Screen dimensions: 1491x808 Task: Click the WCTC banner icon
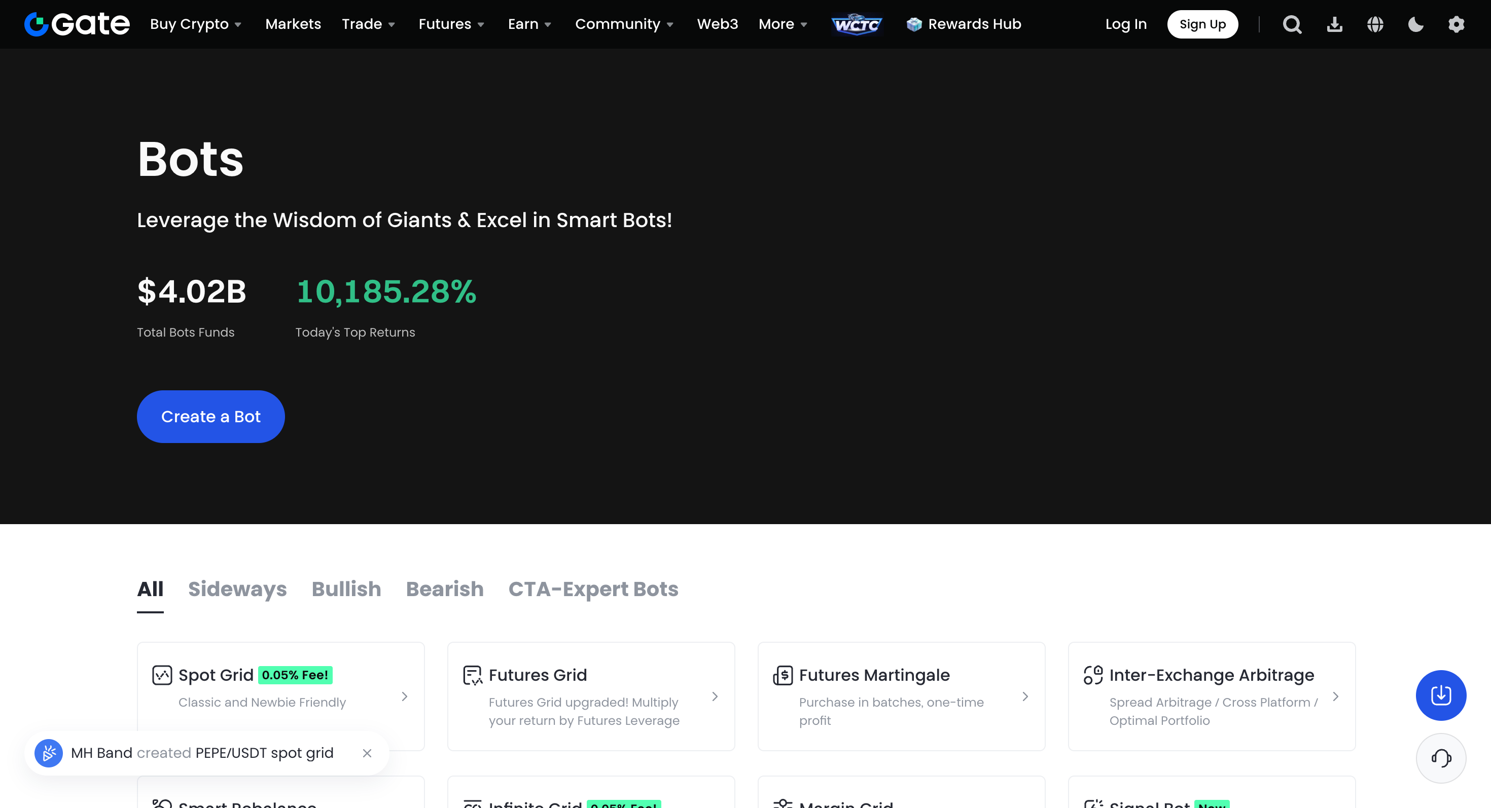tap(857, 24)
